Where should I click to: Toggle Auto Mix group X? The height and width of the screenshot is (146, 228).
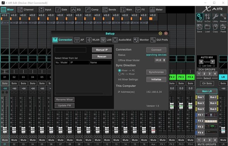201,62
